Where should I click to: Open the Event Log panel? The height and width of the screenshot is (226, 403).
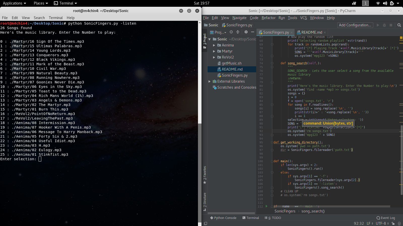coord(386,218)
